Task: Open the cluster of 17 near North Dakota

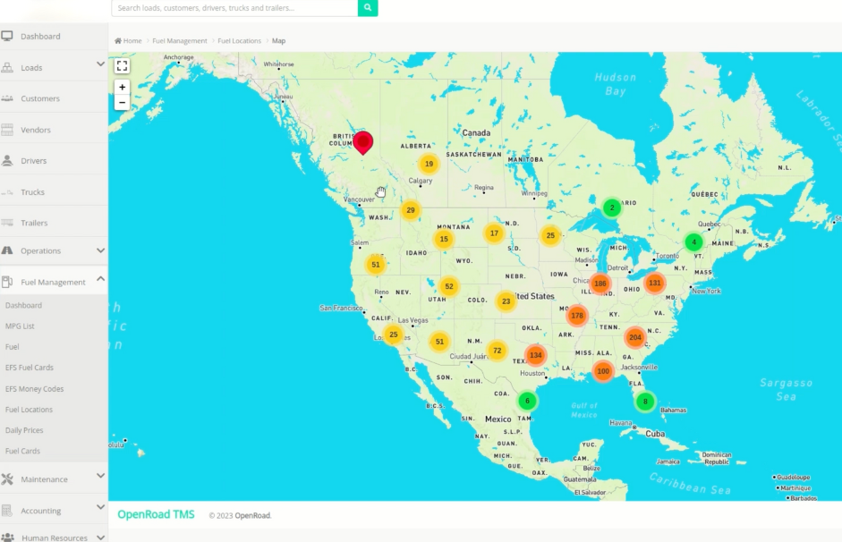Action: point(494,233)
